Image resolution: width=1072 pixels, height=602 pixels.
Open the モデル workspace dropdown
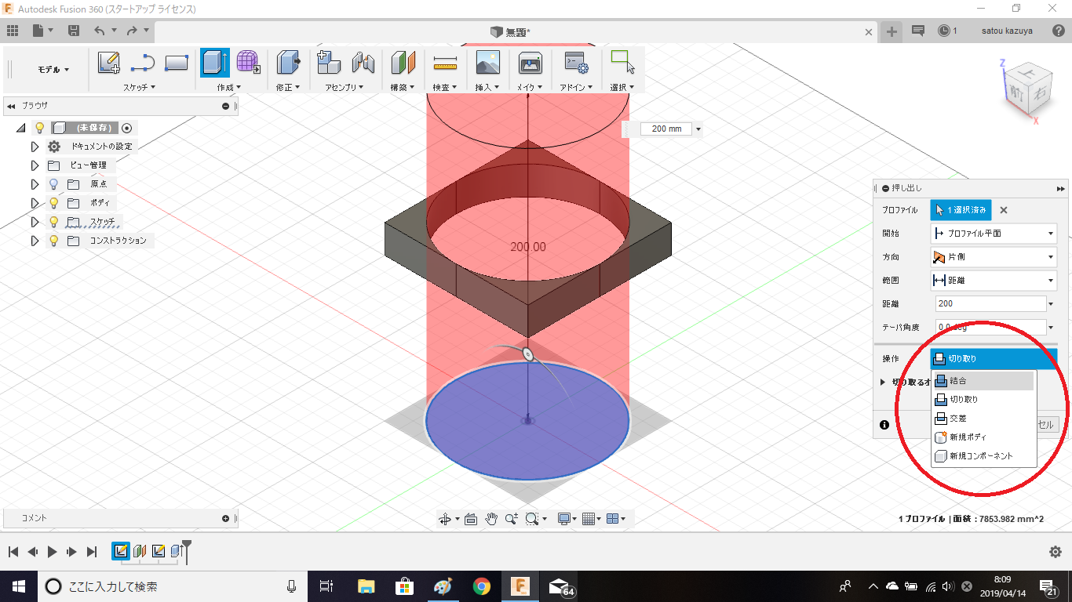[53, 70]
